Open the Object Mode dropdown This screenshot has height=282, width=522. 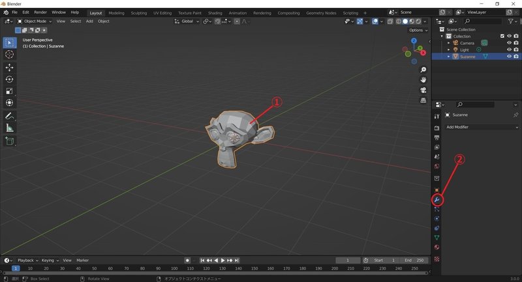click(x=35, y=21)
